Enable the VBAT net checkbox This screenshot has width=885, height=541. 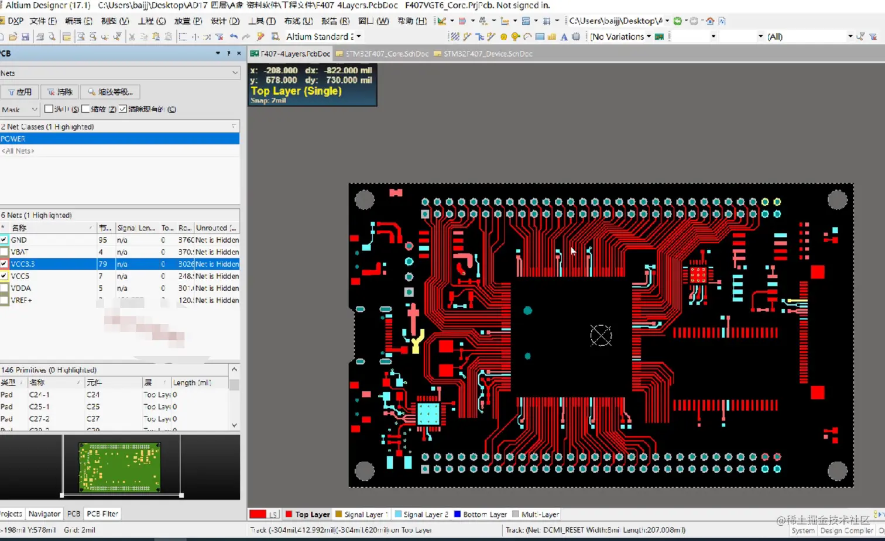tap(4, 252)
